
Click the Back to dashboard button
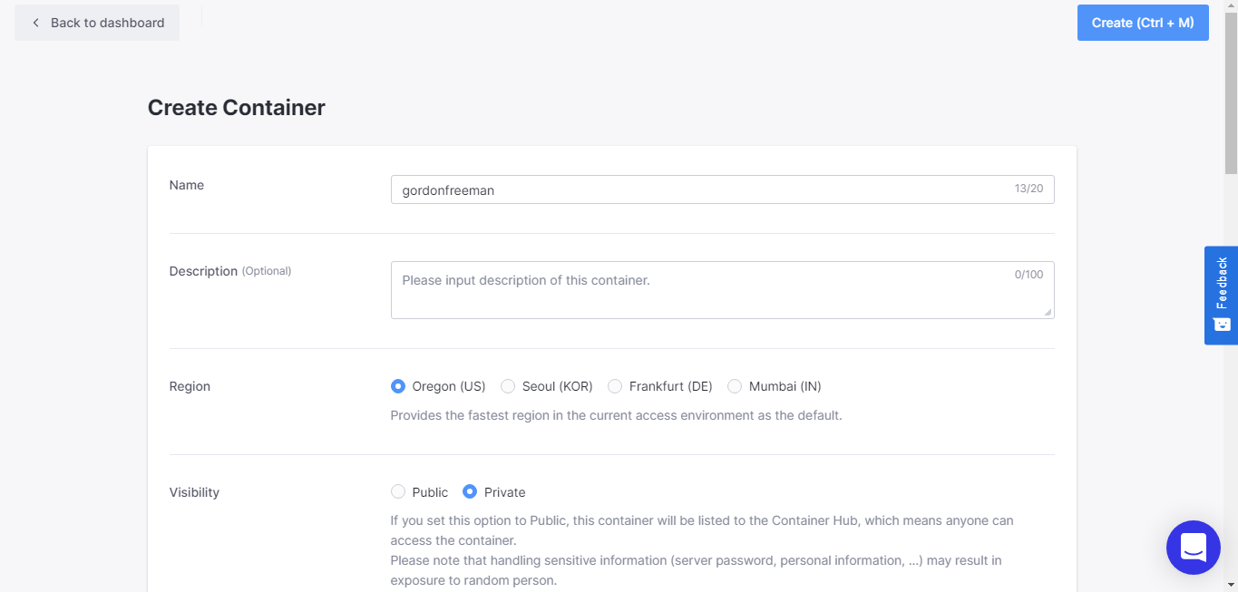click(97, 23)
